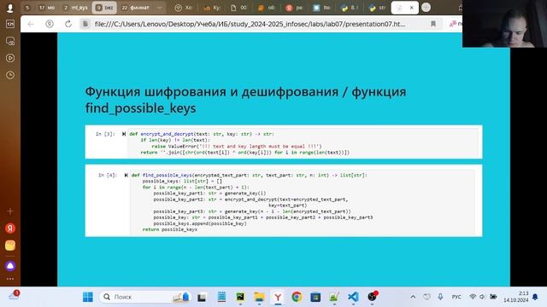The height and width of the screenshot is (307, 547).
Task: Open the Wi-Fi network tray icon
Action: coord(473,297)
